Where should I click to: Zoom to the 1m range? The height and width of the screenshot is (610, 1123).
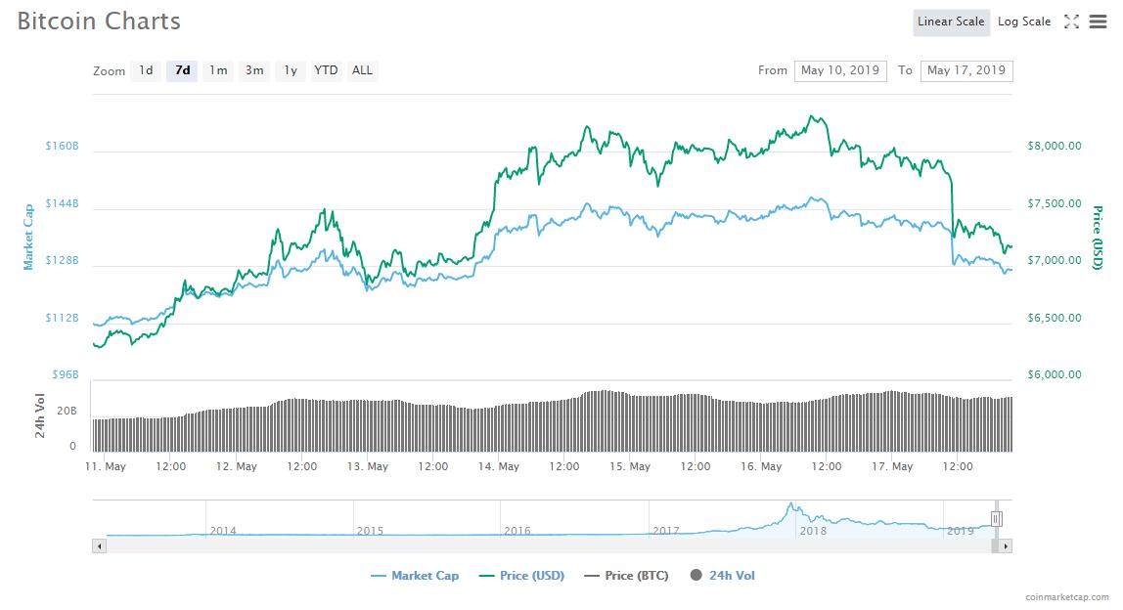click(x=218, y=70)
